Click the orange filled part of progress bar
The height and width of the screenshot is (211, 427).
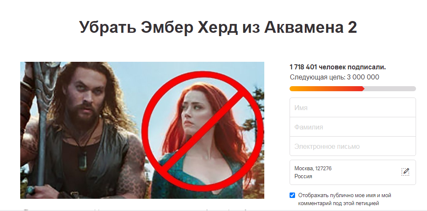[327, 89]
